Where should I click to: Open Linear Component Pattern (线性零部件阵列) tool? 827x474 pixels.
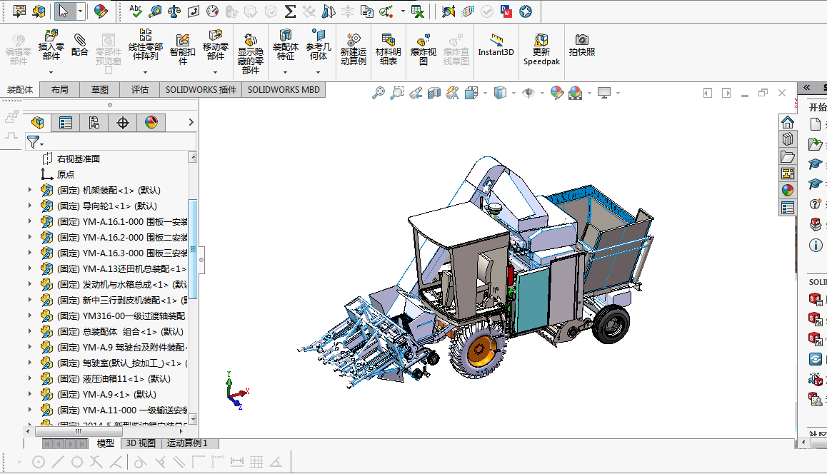pos(146,35)
